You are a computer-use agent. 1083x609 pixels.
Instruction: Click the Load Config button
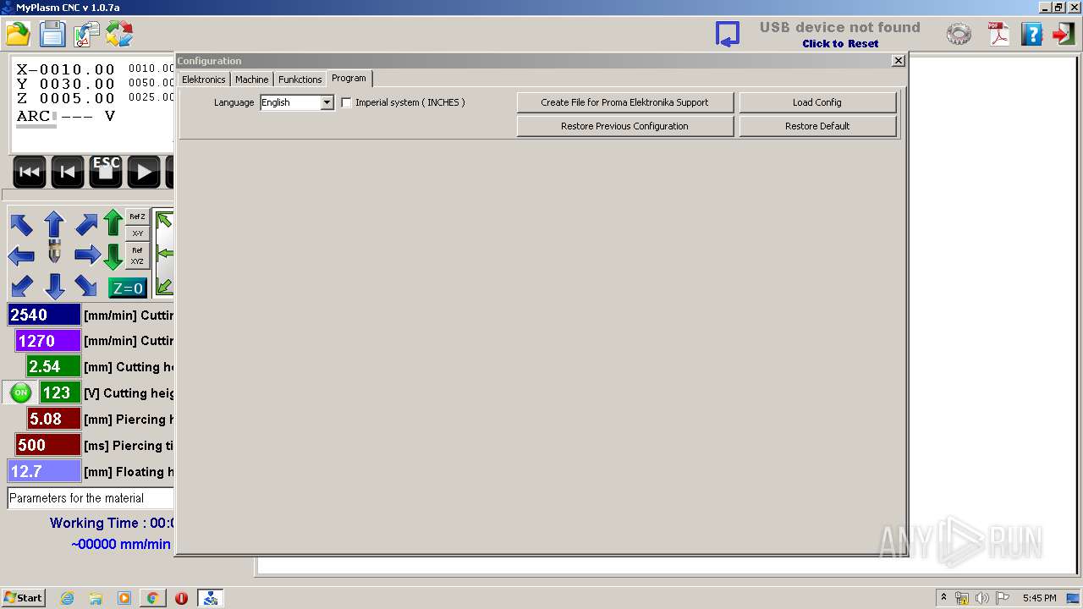816,102
